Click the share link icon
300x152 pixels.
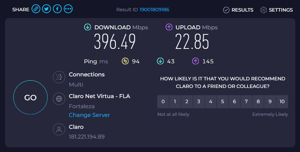tap(36, 9)
